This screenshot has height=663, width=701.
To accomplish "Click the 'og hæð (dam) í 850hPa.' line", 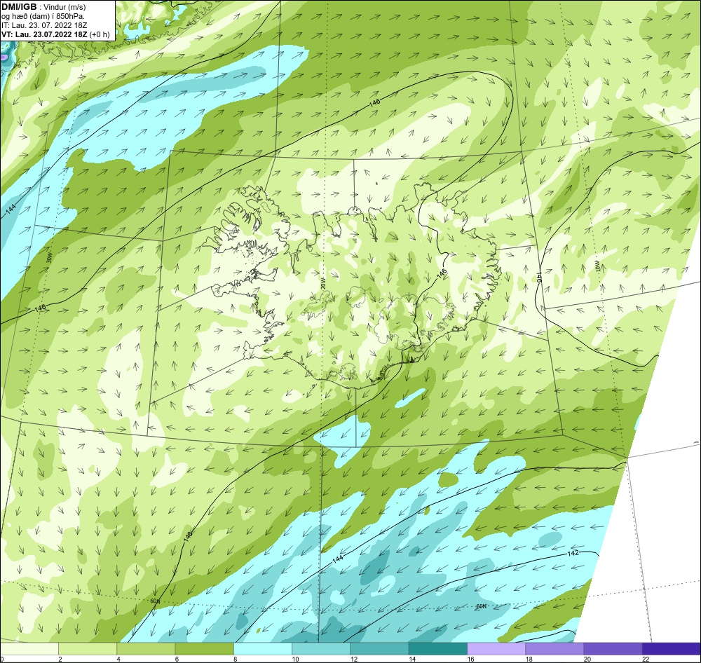I will pyautogui.click(x=43, y=16).
